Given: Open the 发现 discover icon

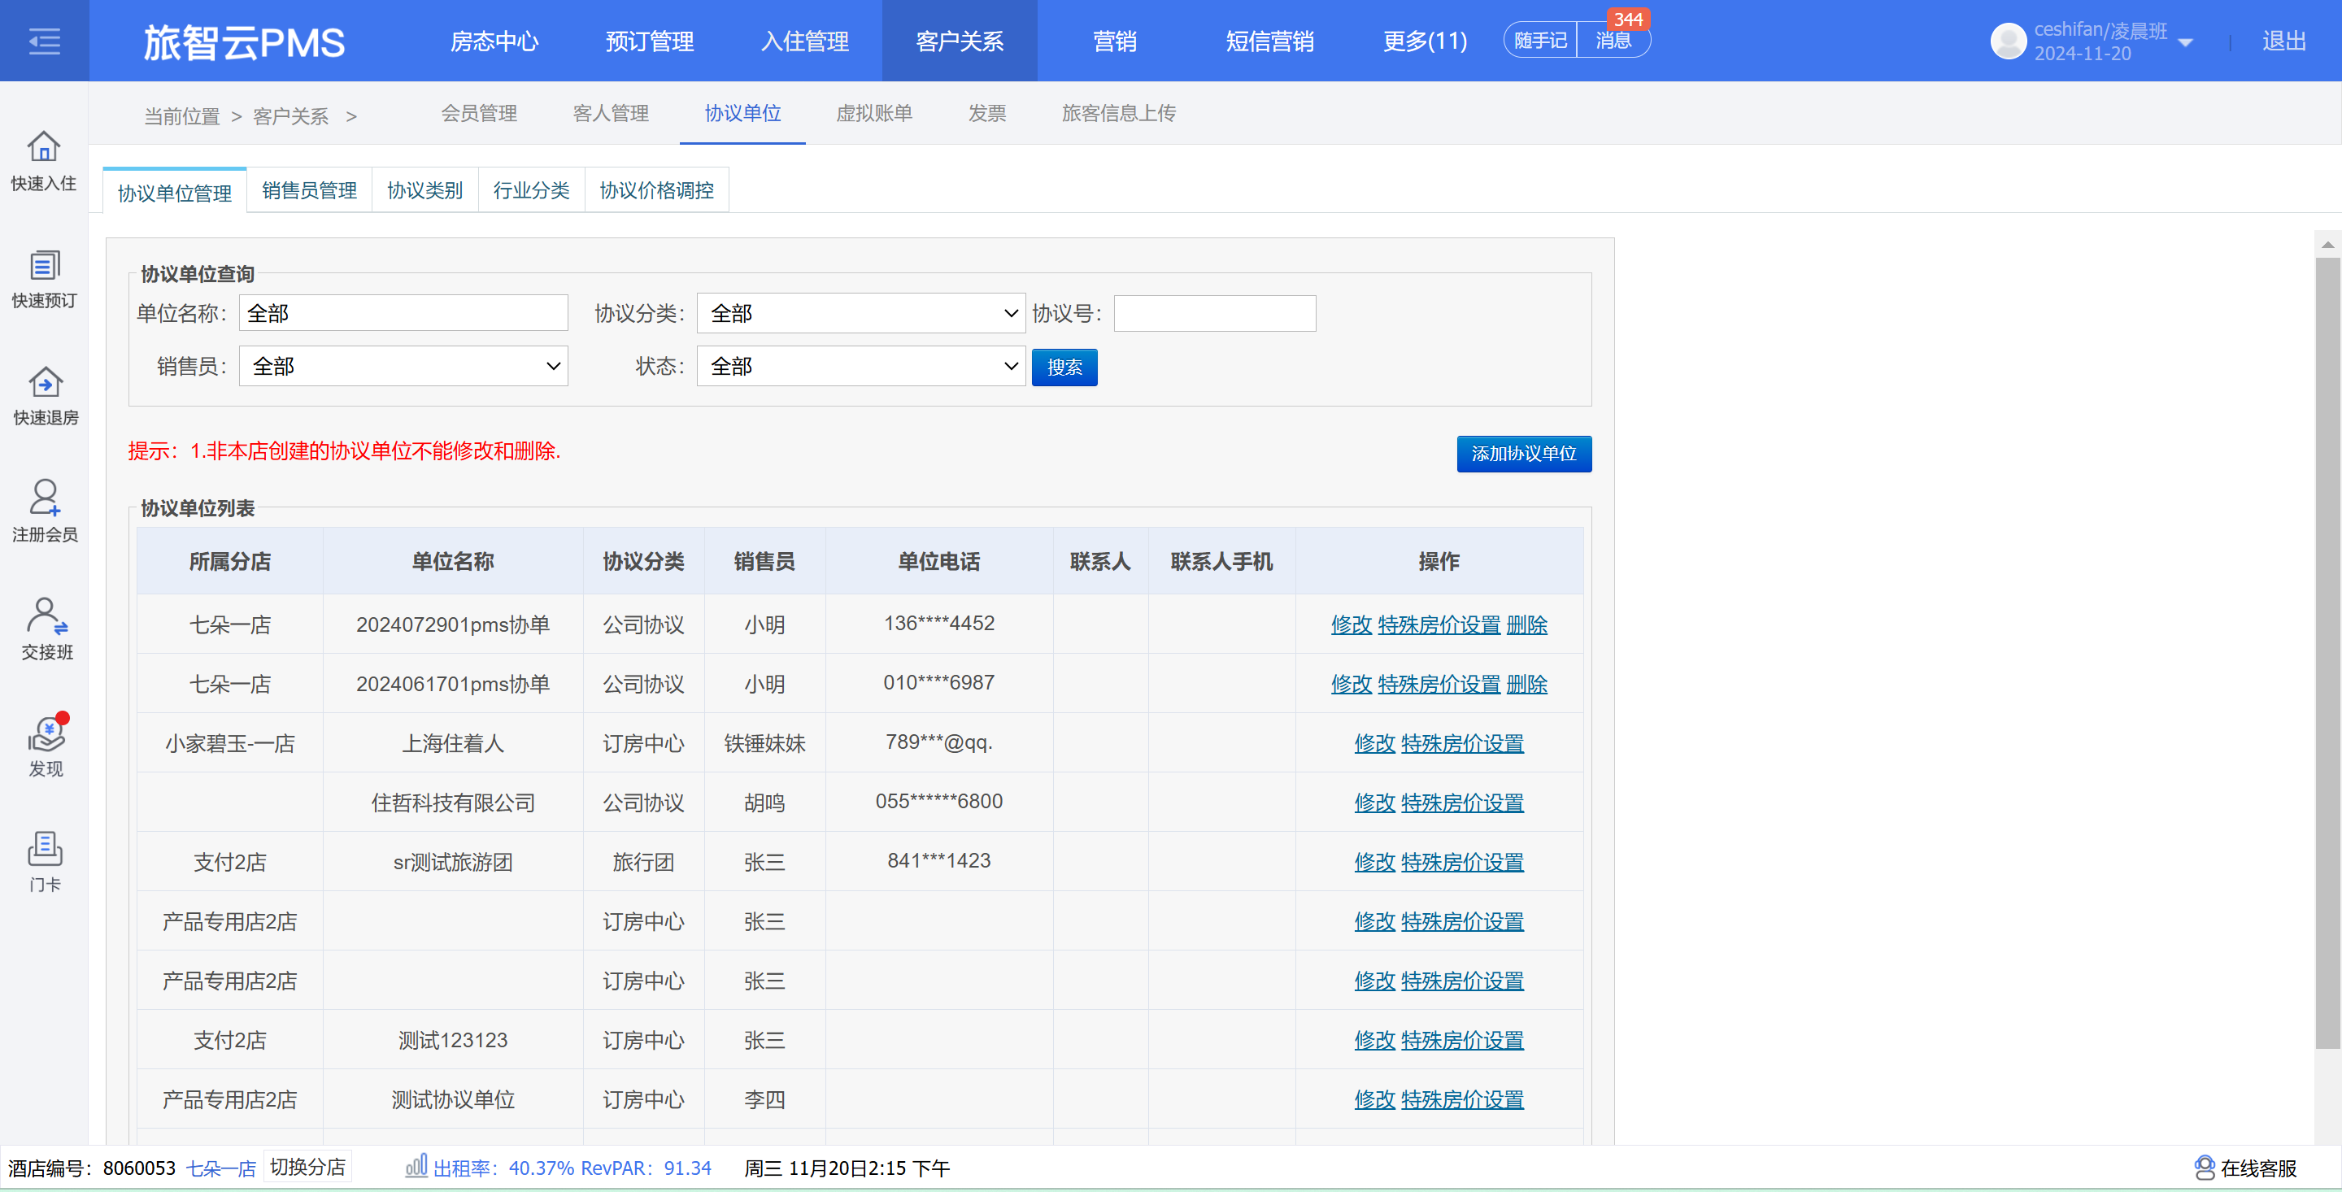Looking at the screenshot, I should (x=46, y=746).
